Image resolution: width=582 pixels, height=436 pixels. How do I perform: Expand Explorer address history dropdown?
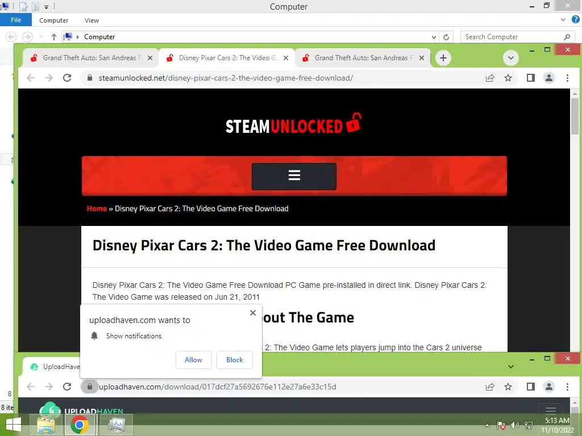coord(434,37)
